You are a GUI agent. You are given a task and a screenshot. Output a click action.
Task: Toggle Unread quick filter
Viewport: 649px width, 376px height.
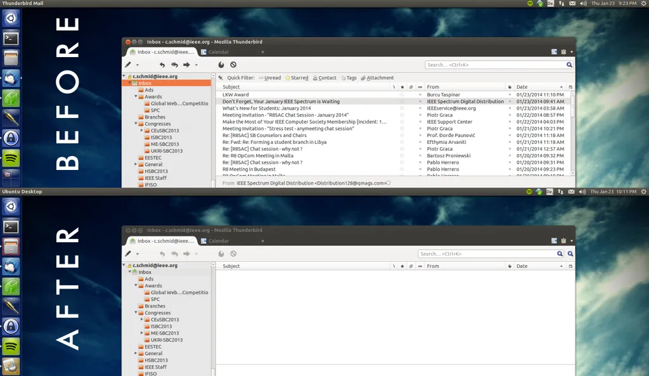click(x=270, y=78)
